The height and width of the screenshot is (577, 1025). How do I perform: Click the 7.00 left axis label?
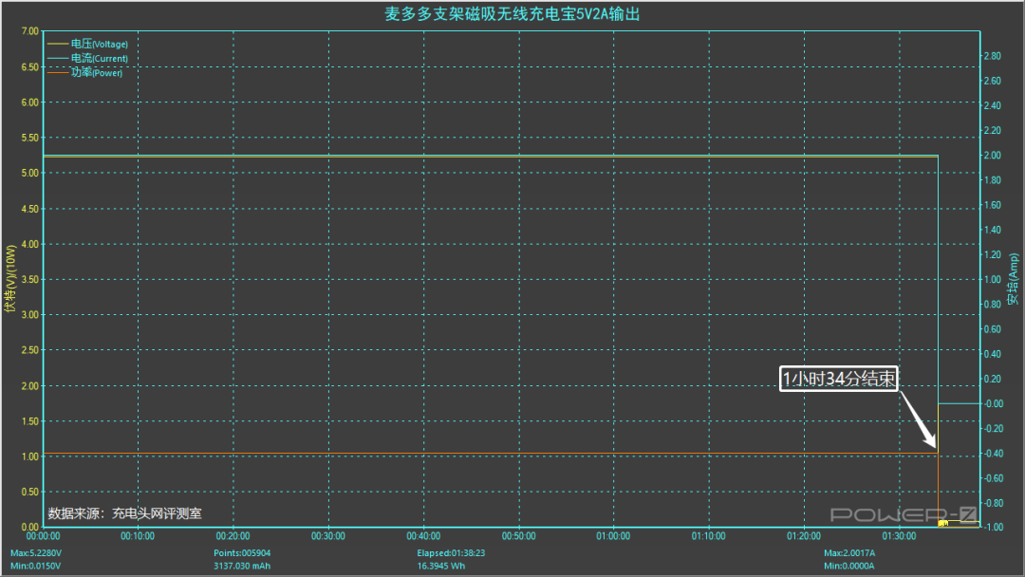tap(30, 30)
